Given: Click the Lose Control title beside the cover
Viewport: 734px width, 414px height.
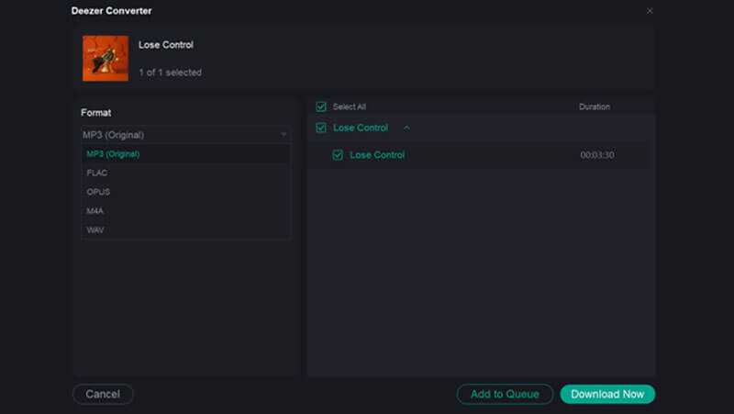Looking at the screenshot, I should [x=166, y=45].
